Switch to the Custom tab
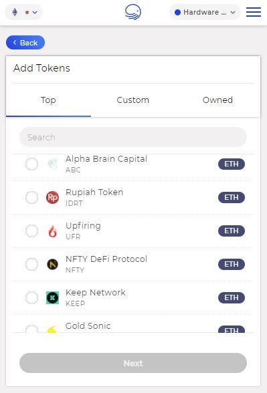This screenshot has height=393, width=267. click(133, 100)
